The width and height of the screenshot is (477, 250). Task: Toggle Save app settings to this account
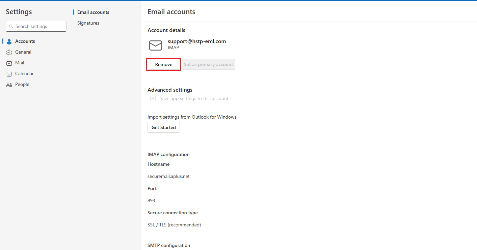click(153, 98)
